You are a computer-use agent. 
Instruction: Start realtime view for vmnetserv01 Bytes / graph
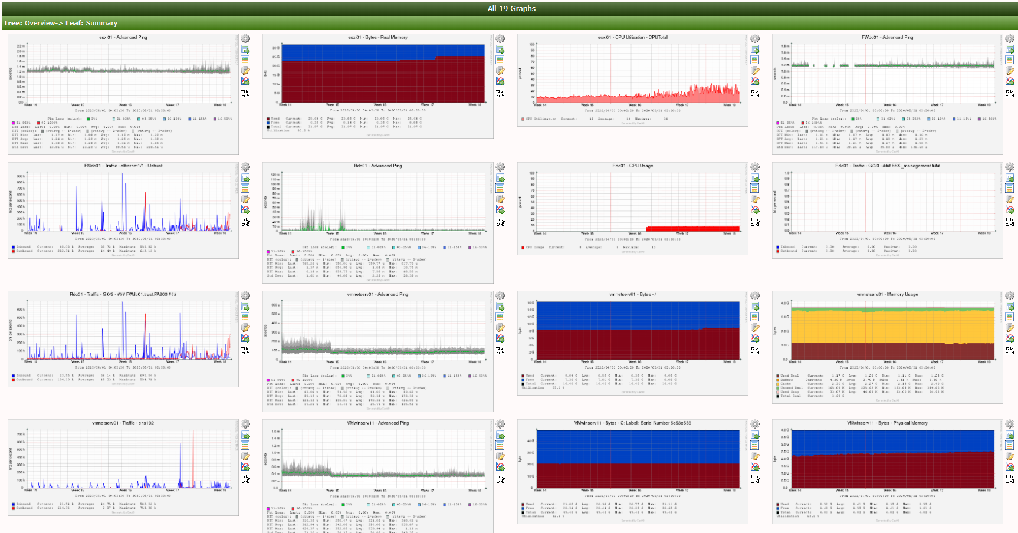click(x=755, y=338)
